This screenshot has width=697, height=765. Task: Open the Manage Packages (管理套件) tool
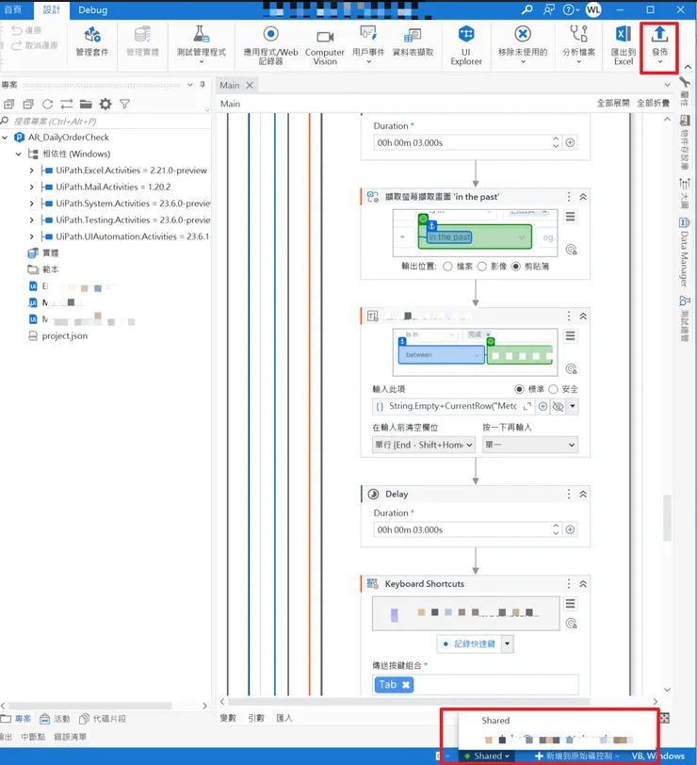91,42
